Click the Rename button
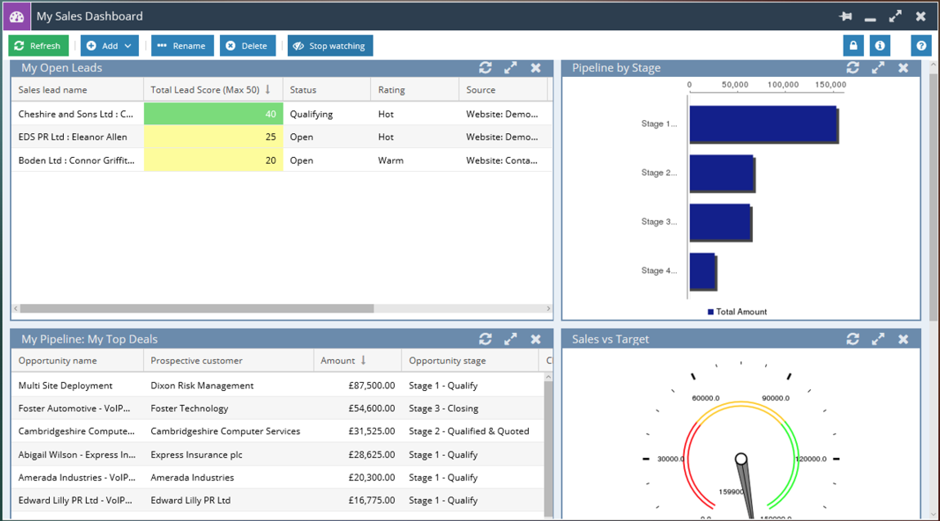This screenshot has width=940, height=521. coord(182,45)
